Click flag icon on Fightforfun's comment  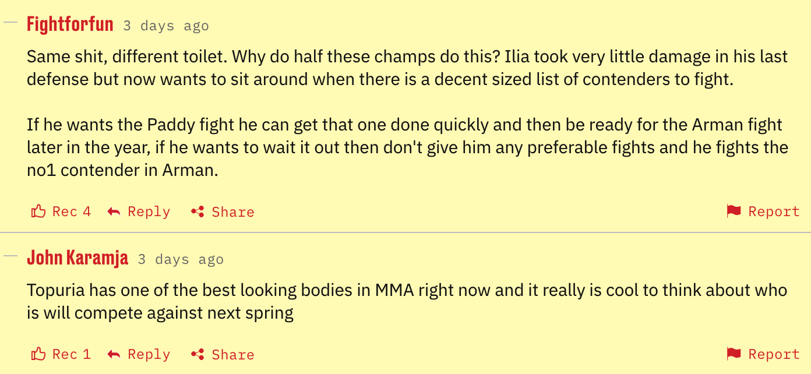(x=734, y=211)
